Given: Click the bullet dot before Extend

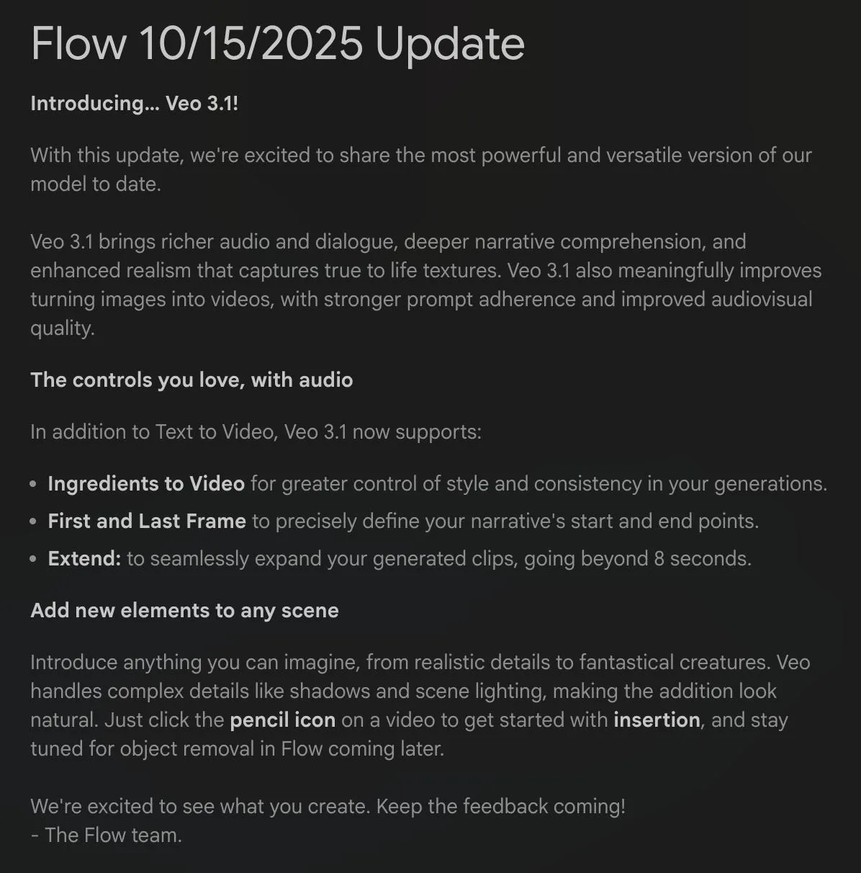Looking at the screenshot, I should (34, 559).
